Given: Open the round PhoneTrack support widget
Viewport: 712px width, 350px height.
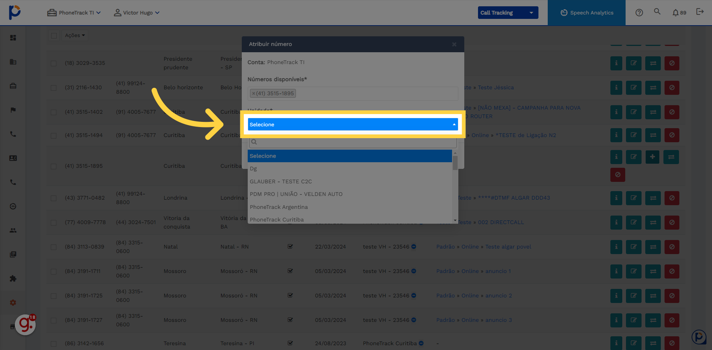Looking at the screenshot, I should pyautogui.click(x=699, y=337).
